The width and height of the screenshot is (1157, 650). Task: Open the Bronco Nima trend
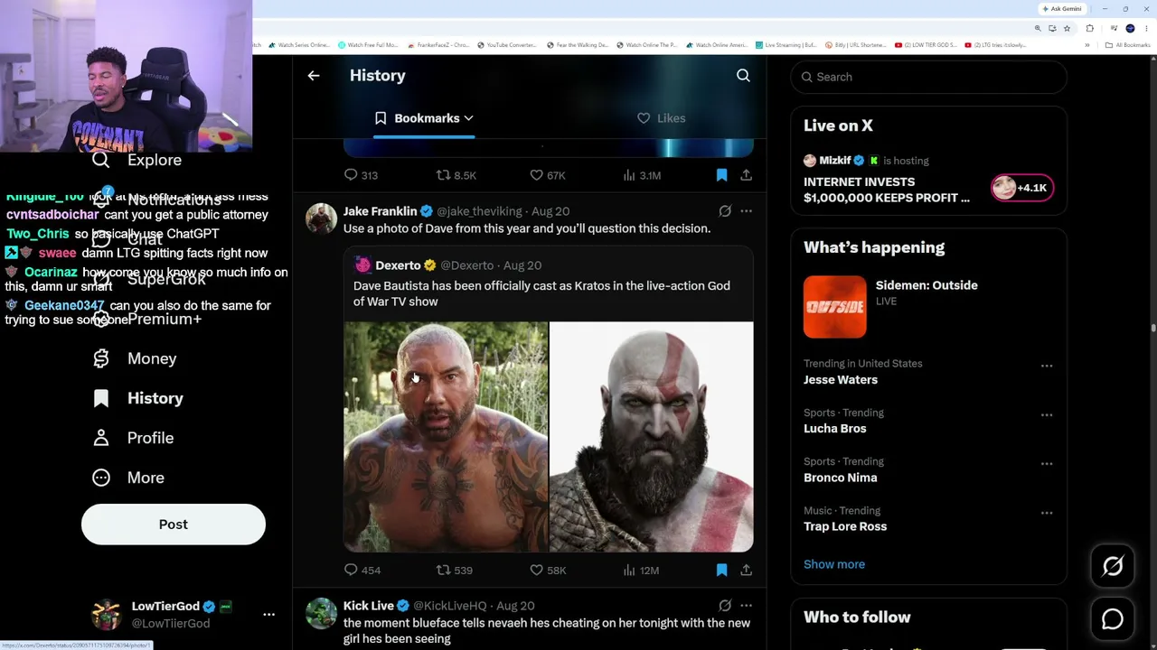[x=841, y=478]
